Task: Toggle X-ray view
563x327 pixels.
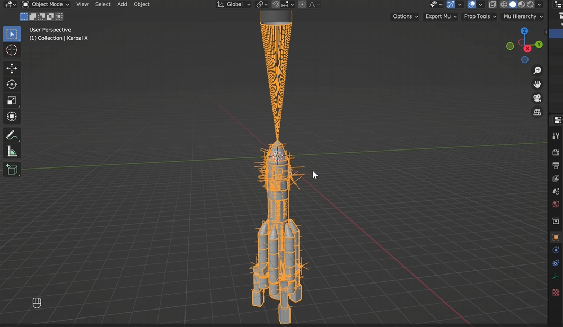Action: [x=492, y=4]
